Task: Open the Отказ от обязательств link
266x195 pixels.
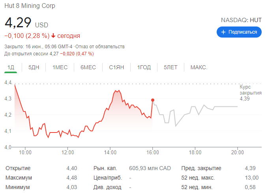Action: click(100, 46)
